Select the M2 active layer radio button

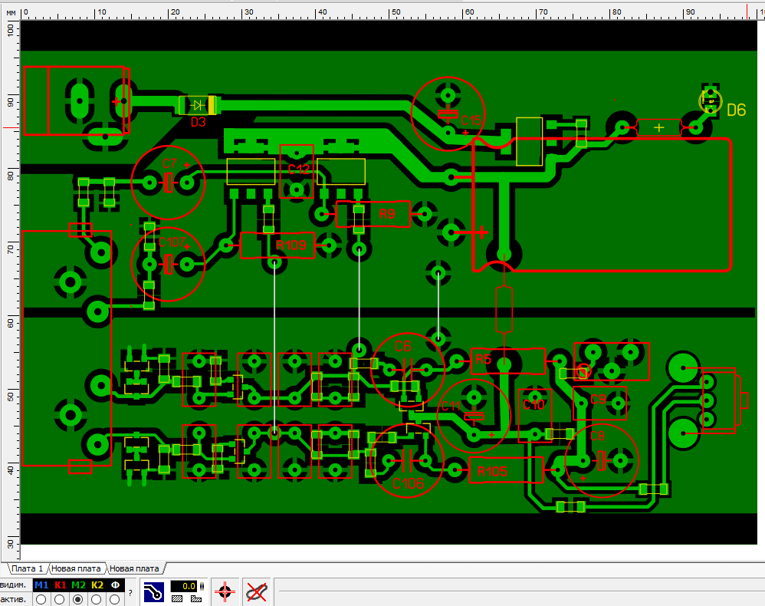tap(78, 599)
